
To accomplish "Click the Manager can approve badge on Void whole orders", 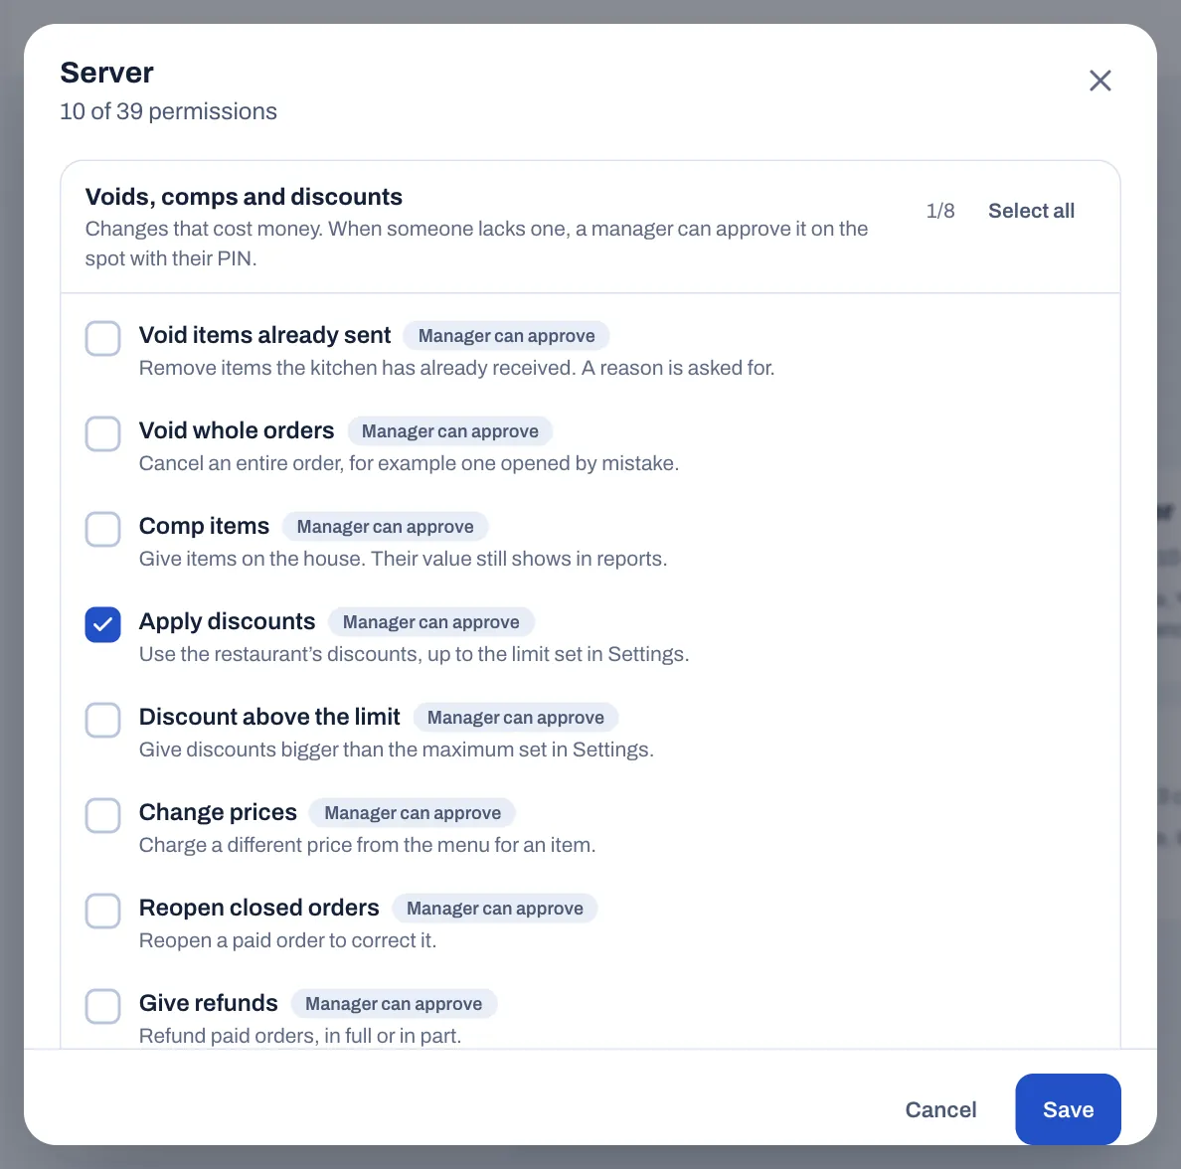I will [x=449, y=431].
